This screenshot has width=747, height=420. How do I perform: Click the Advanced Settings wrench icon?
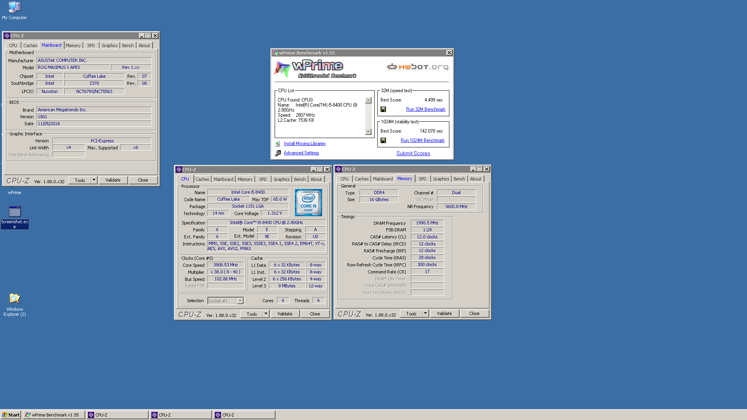(x=278, y=153)
